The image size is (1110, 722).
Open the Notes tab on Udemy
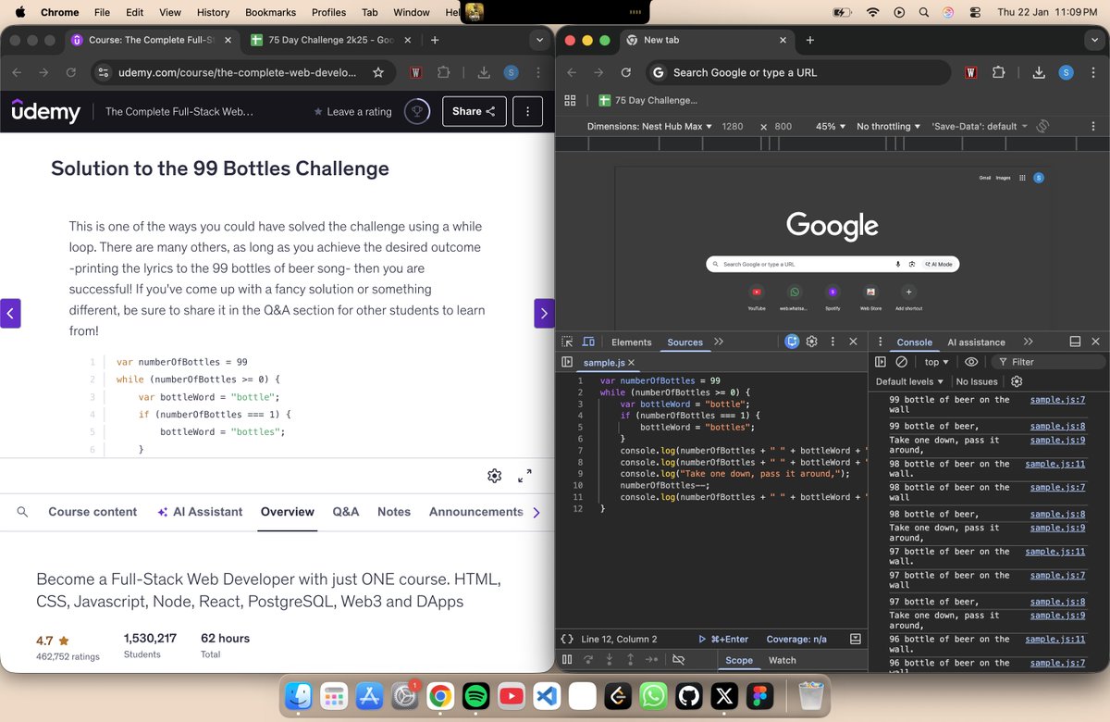(x=393, y=512)
